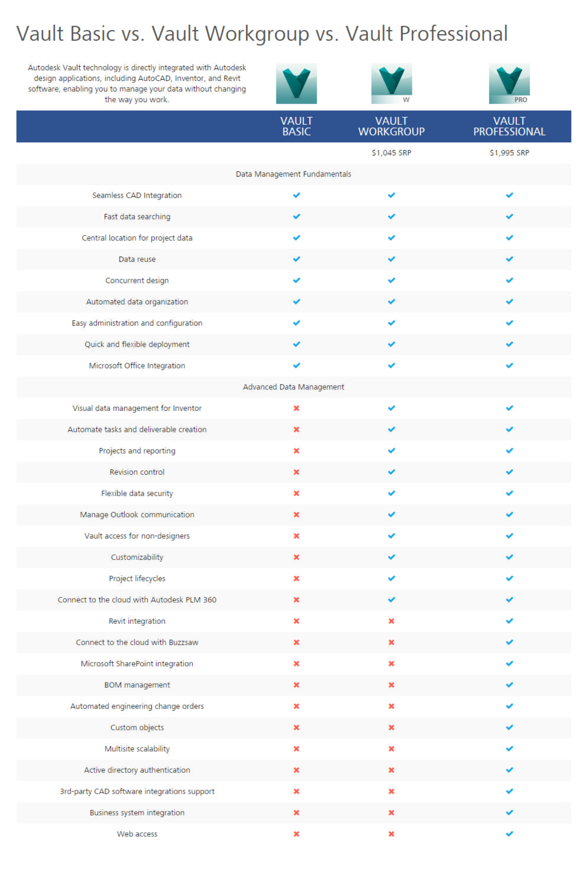585x871 pixels.
Task: Click Vault Basic red X for Revision control
Action: point(296,472)
